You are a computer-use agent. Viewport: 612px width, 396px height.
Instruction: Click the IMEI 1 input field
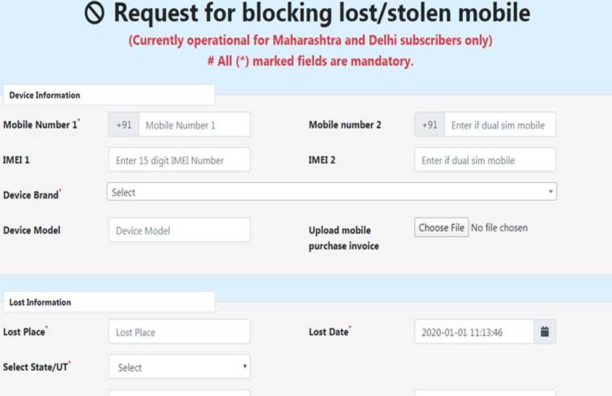tap(179, 160)
